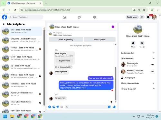Open more actions plus icon in composer
Screen dimensions: 161x120
(50, 107)
